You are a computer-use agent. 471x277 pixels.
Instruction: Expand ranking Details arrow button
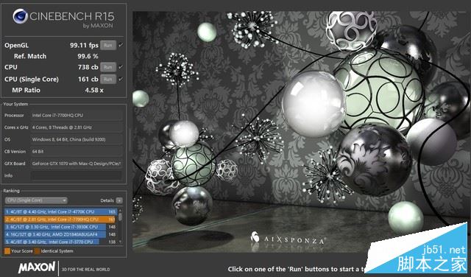(x=119, y=200)
